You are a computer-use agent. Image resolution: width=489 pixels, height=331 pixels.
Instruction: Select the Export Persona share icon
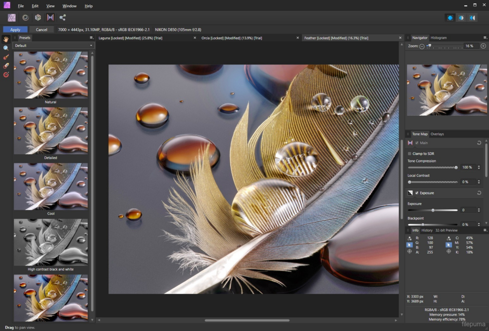[x=63, y=18]
